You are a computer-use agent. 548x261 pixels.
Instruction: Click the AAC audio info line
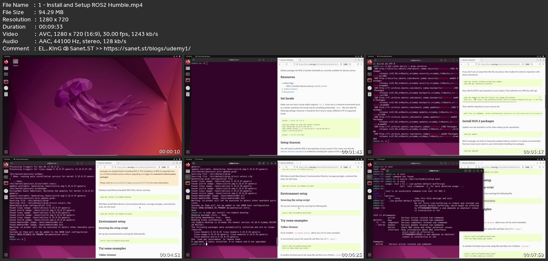pos(83,41)
